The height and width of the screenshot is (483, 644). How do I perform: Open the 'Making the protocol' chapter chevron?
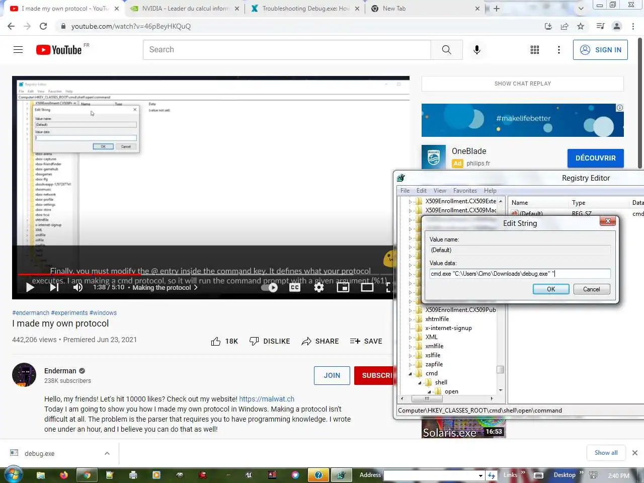tap(196, 287)
